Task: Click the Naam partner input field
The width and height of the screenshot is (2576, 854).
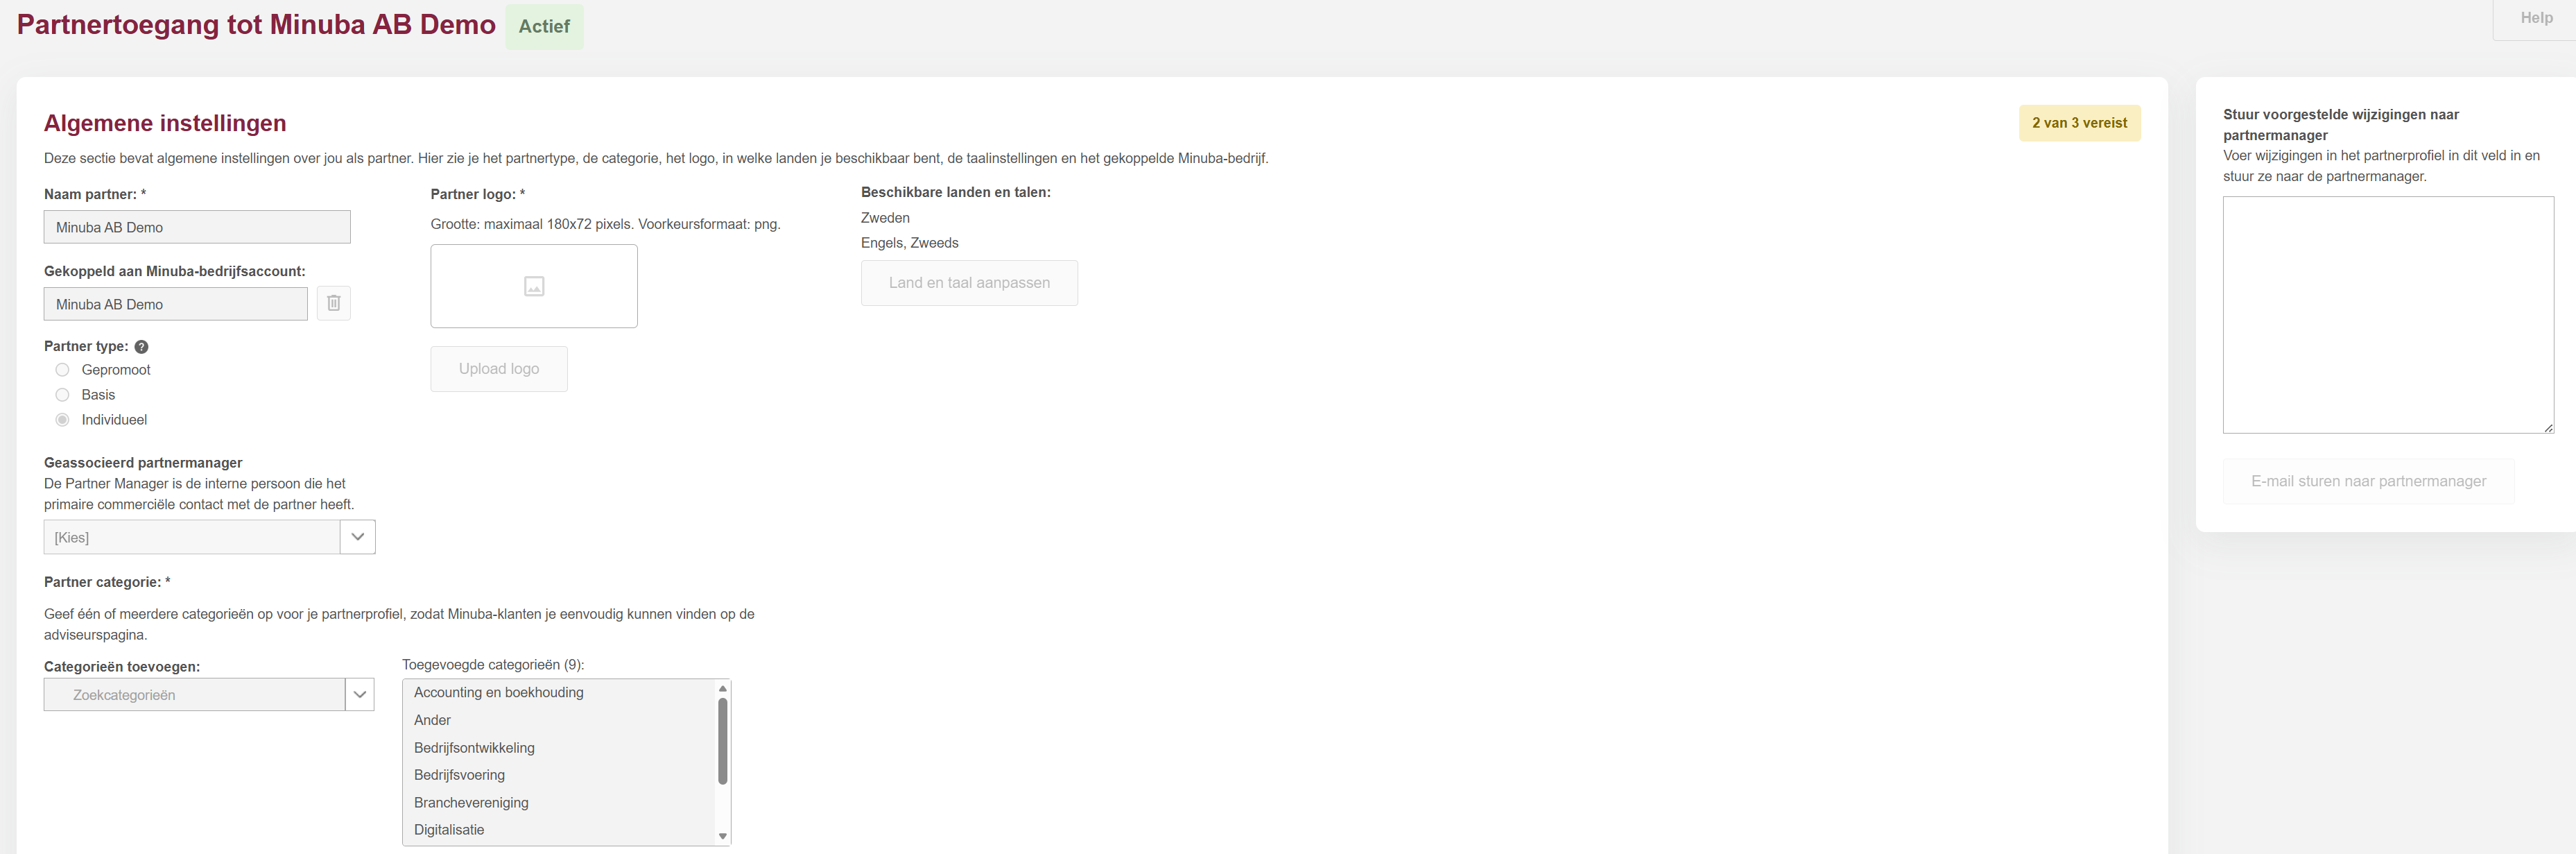Action: 197,227
